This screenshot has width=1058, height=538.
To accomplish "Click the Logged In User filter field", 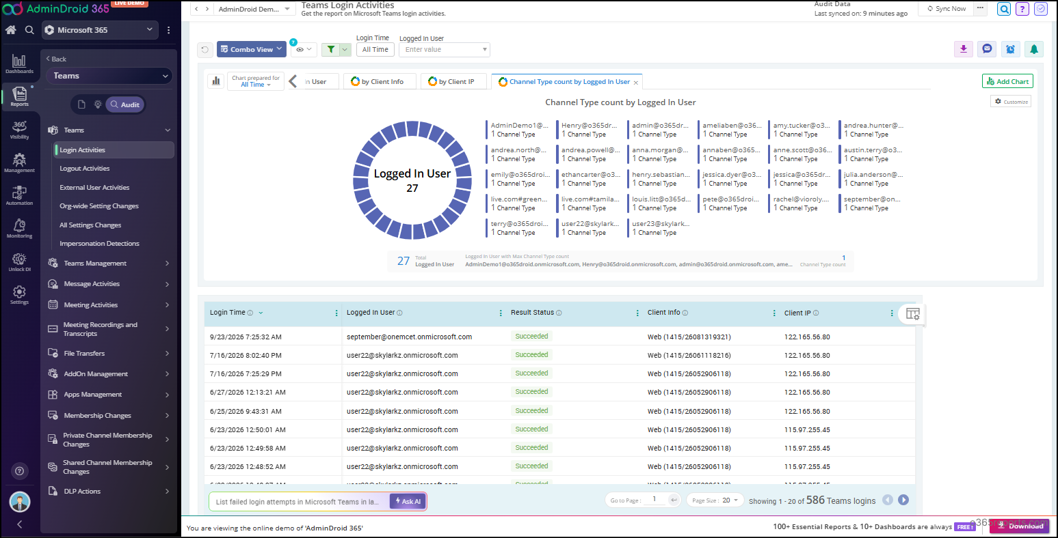I will pos(445,50).
